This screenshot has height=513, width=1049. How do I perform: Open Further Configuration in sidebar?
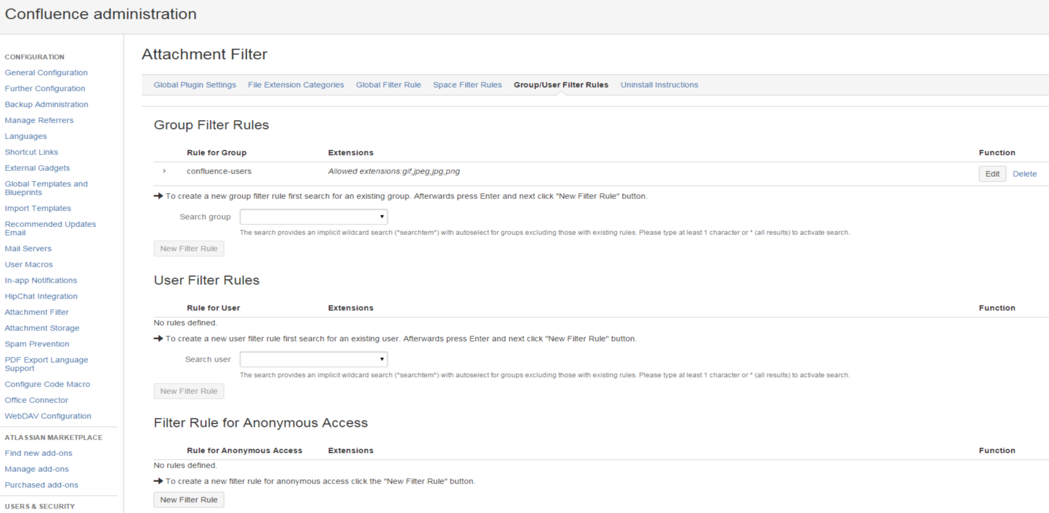pos(45,88)
